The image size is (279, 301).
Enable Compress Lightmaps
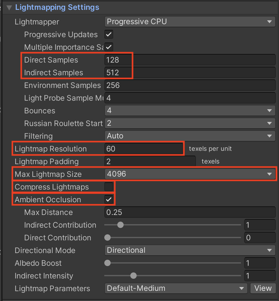tap(109, 187)
